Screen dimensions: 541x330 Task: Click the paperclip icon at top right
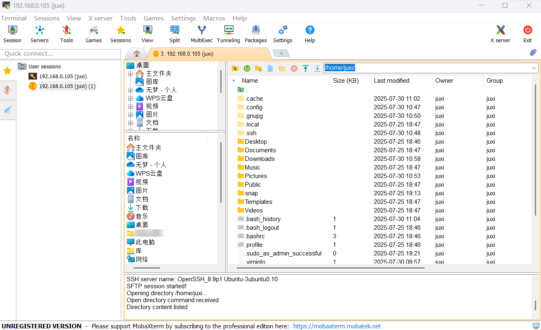(533, 52)
